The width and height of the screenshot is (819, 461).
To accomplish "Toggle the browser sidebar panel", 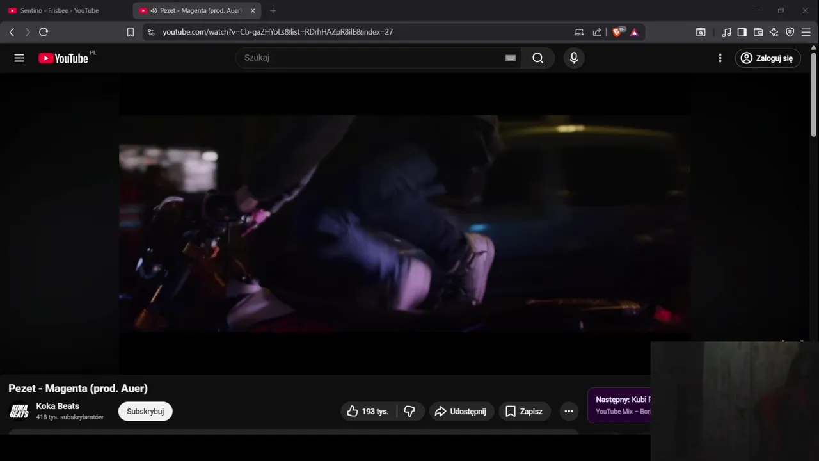I will (742, 32).
